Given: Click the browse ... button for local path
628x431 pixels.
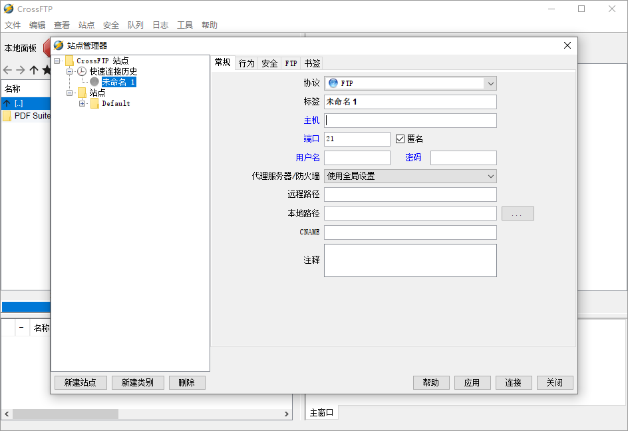Looking at the screenshot, I should 518,213.
